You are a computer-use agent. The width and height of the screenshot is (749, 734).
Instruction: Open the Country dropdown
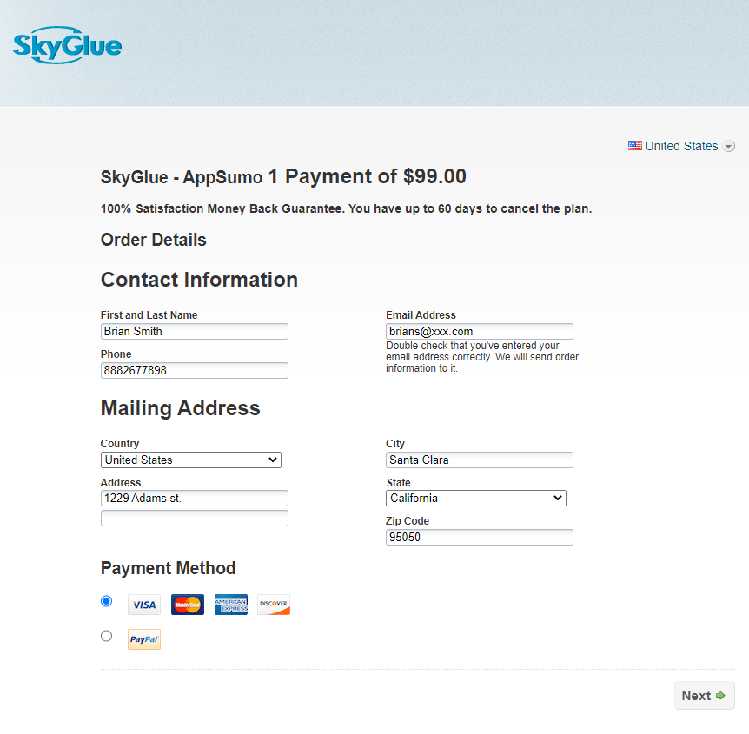coord(191,460)
